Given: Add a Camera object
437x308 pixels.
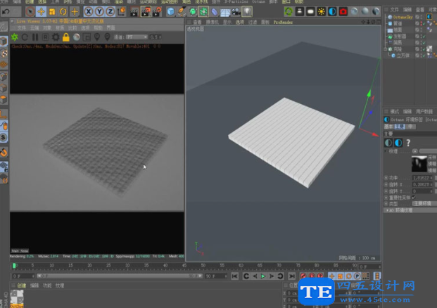Looking at the screenshot, I should (x=236, y=12).
